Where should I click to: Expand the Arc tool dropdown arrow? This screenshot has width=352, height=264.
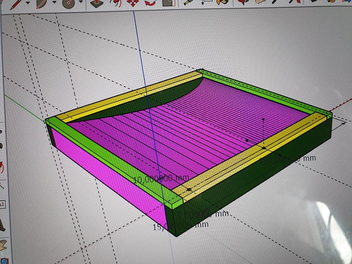[x=55, y=3]
